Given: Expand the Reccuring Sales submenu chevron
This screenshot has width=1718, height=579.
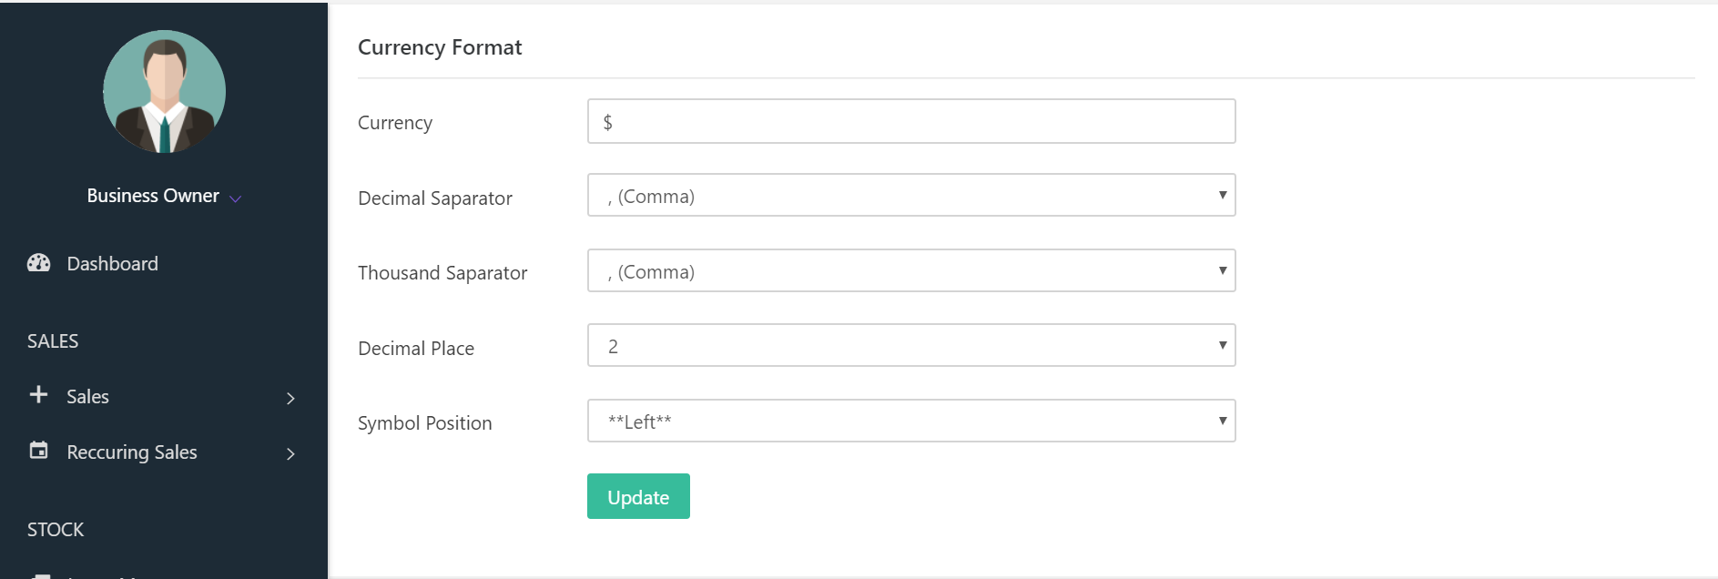Looking at the screenshot, I should coord(290,453).
